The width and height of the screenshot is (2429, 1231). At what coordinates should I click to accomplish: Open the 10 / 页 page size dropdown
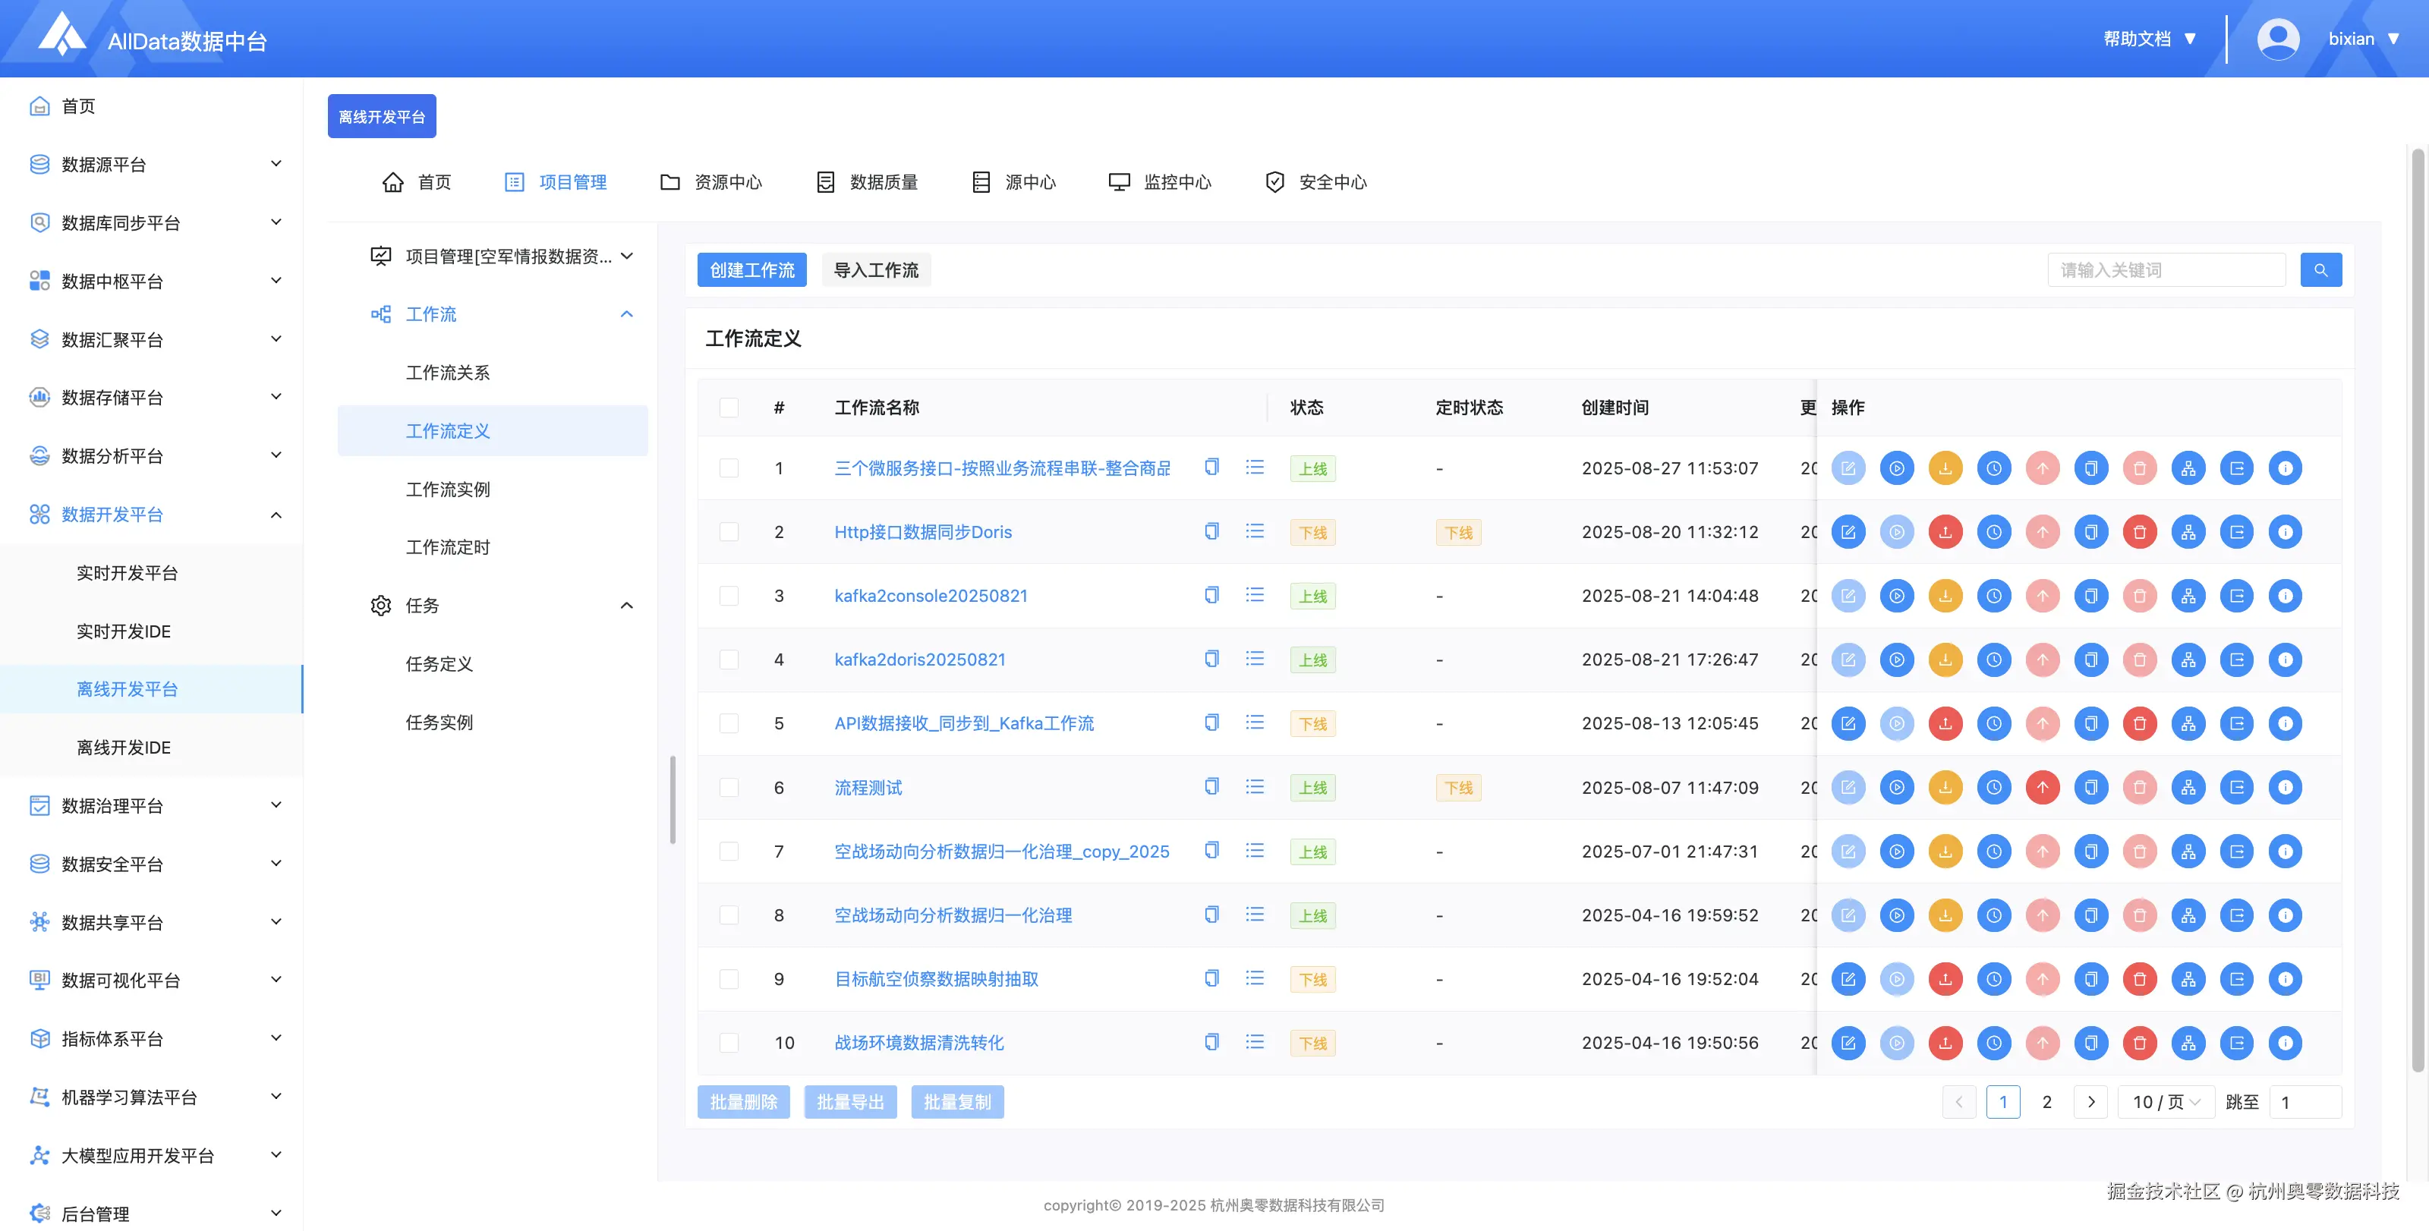(2166, 1102)
